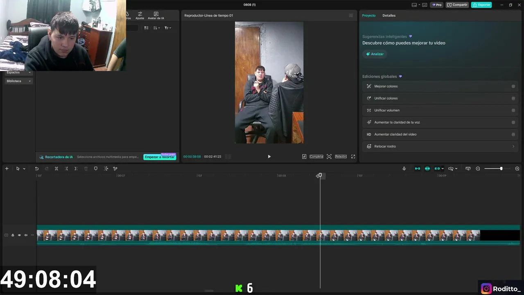
Task: Set preview quality via Completa button
Action: pyautogui.click(x=316, y=157)
